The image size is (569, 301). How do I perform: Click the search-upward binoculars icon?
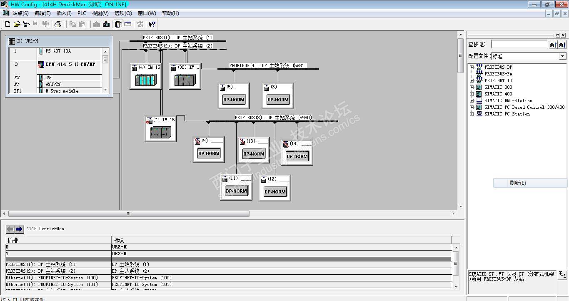click(x=553, y=44)
